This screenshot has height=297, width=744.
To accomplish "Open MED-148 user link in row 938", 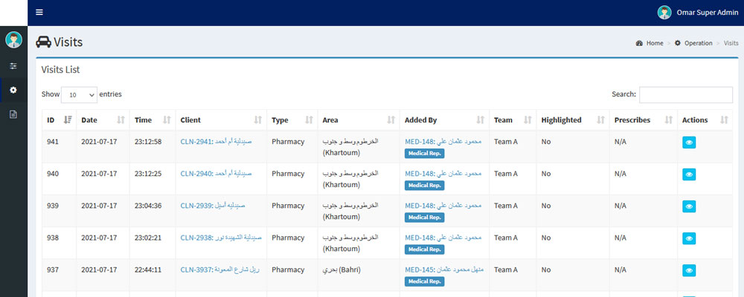I will click(x=443, y=238).
